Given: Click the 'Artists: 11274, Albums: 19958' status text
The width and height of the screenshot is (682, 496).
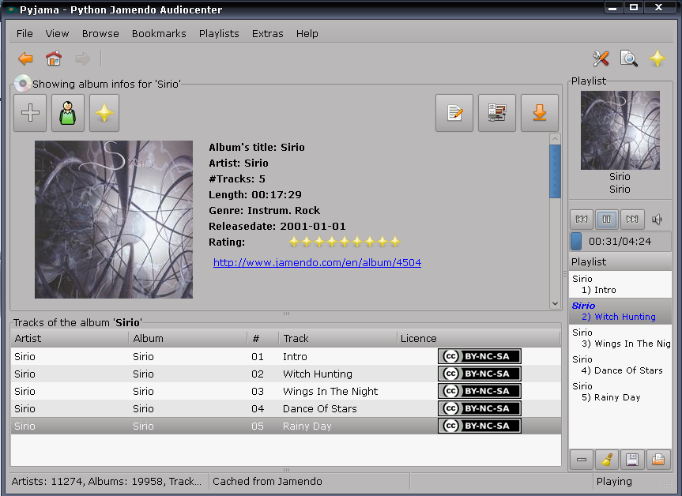Looking at the screenshot, I should (x=107, y=481).
